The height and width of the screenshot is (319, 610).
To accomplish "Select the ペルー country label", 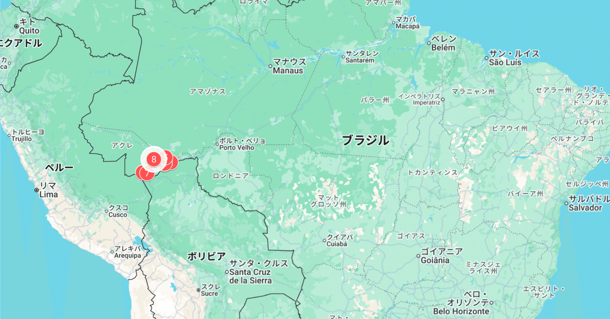I will (x=59, y=168).
